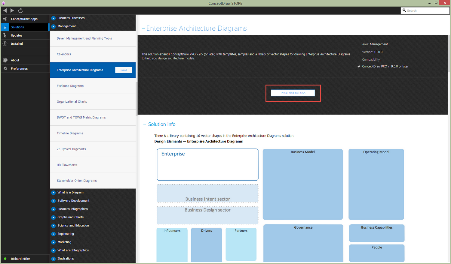Click the Business Design sector shape
This screenshot has width=451, height=264.
[x=207, y=215]
